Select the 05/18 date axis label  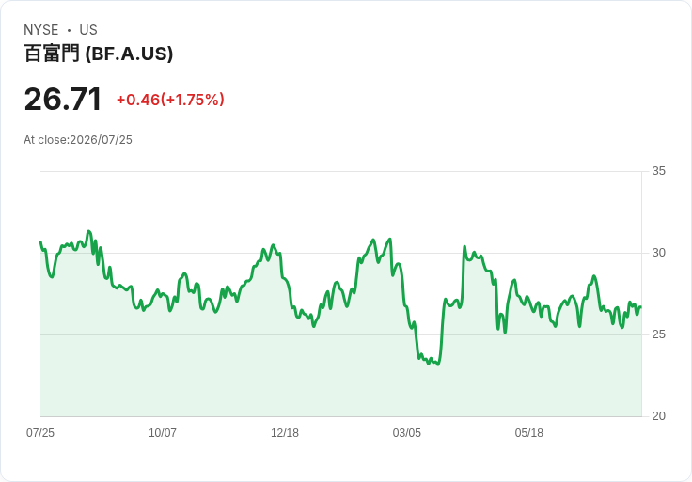click(529, 433)
